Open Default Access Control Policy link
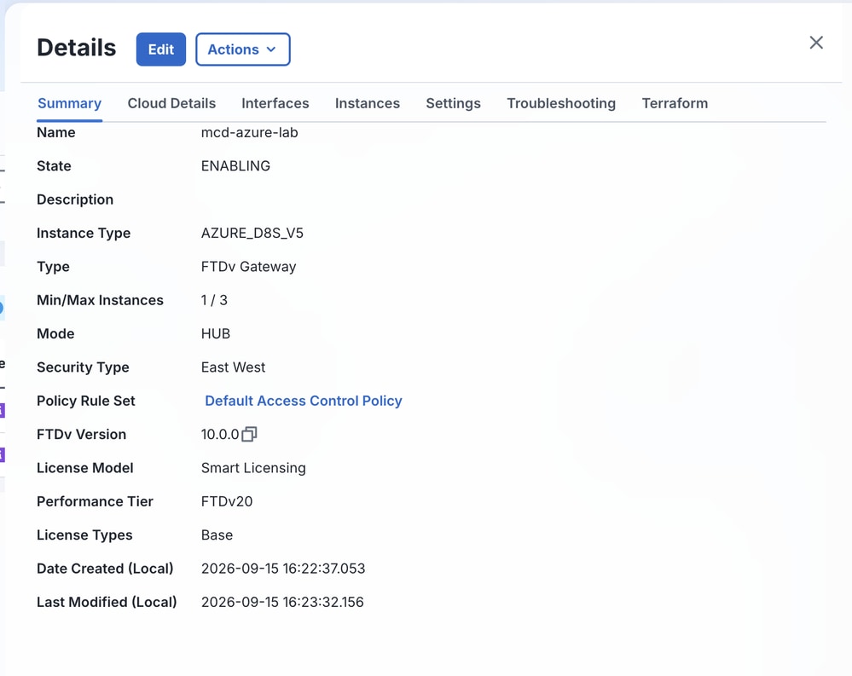 click(x=304, y=401)
